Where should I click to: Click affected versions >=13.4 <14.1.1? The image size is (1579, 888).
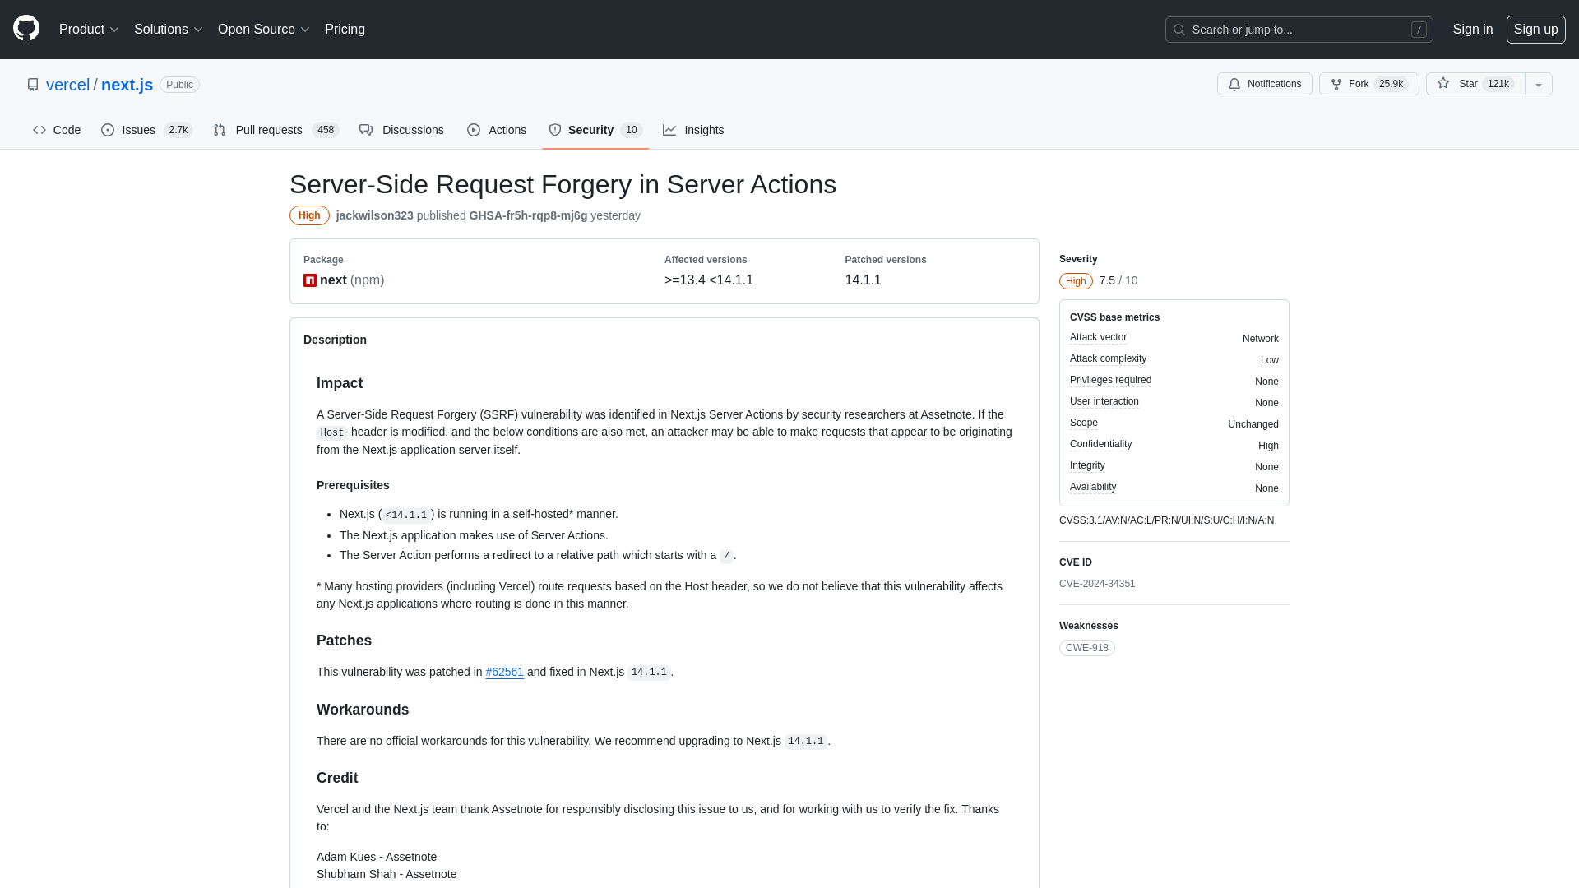(x=708, y=280)
